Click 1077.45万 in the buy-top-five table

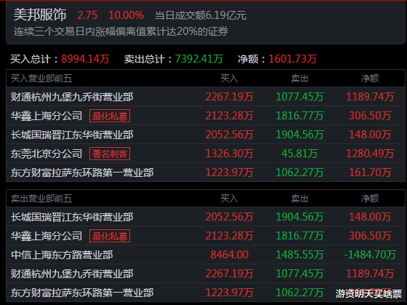click(x=299, y=97)
